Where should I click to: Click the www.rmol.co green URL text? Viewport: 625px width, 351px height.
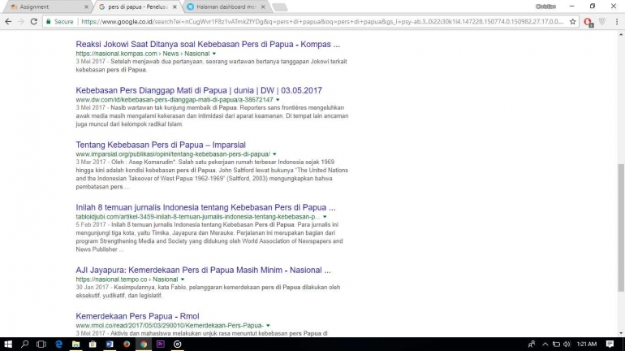(x=170, y=326)
